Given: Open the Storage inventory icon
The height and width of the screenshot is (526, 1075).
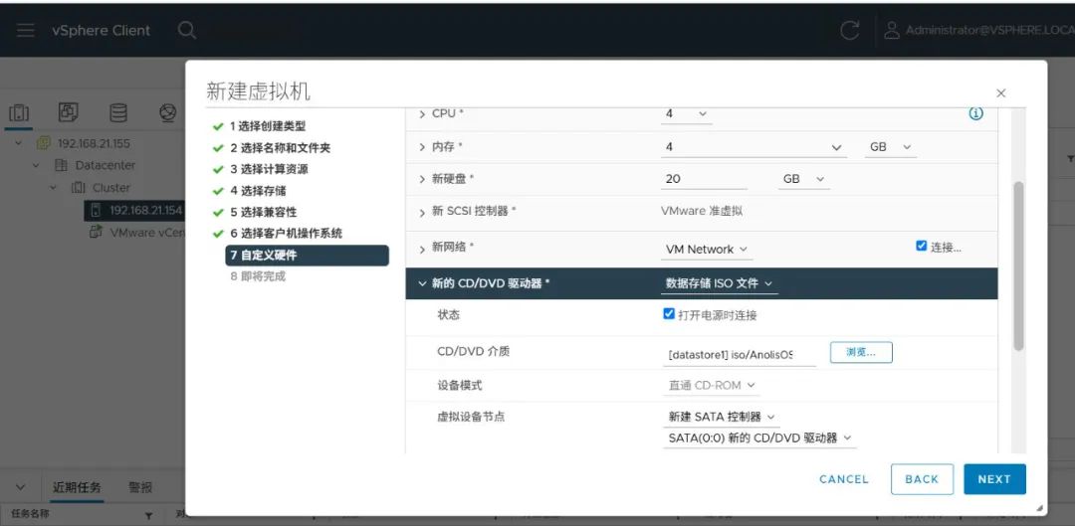Looking at the screenshot, I should [118, 112].
